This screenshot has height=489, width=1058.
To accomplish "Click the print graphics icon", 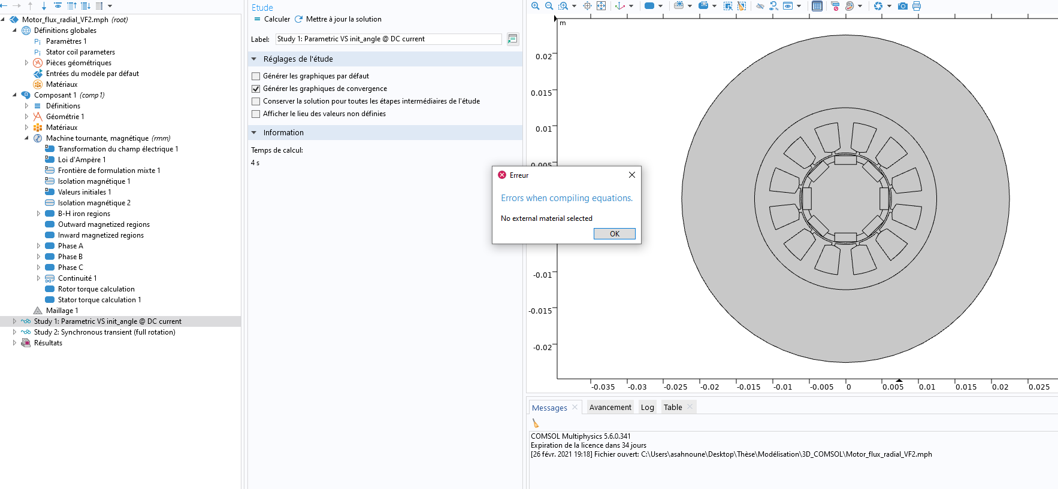I will coord(917,6).
